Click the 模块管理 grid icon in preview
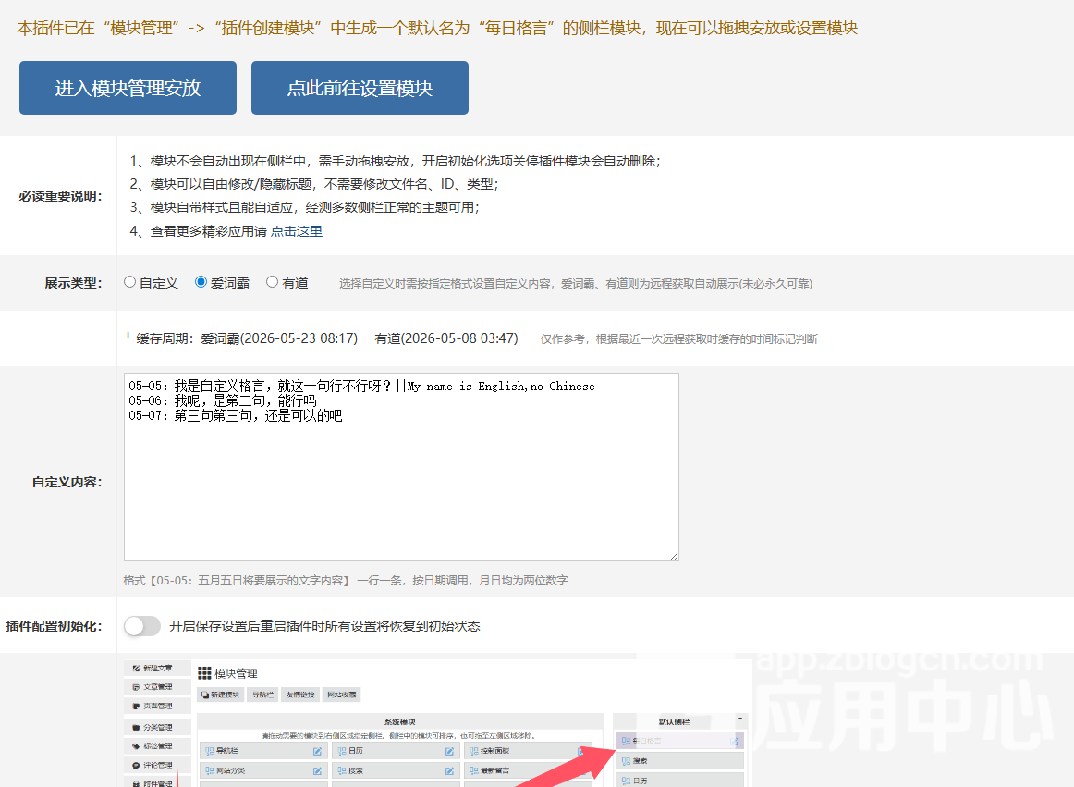 [x=204, y=673]
